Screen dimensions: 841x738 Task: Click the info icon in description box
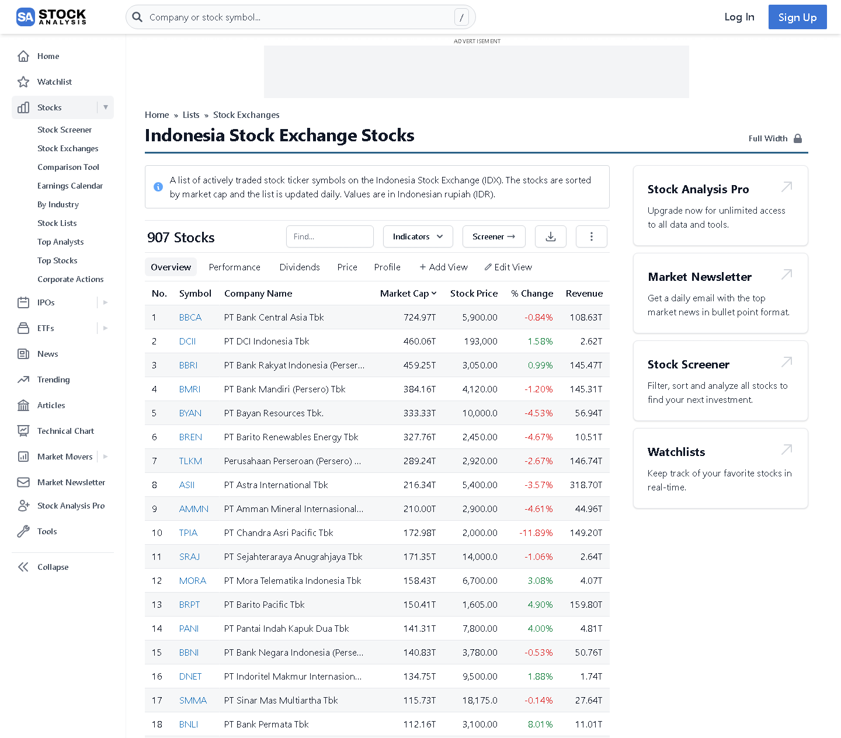[x=158, y=187]
